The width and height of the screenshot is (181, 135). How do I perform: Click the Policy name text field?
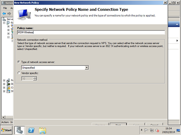pyautogui.click(x=91, y=32)
